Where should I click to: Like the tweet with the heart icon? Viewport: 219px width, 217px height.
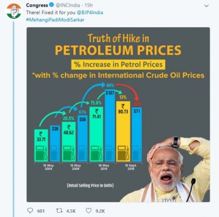click(x=89, y=210)
